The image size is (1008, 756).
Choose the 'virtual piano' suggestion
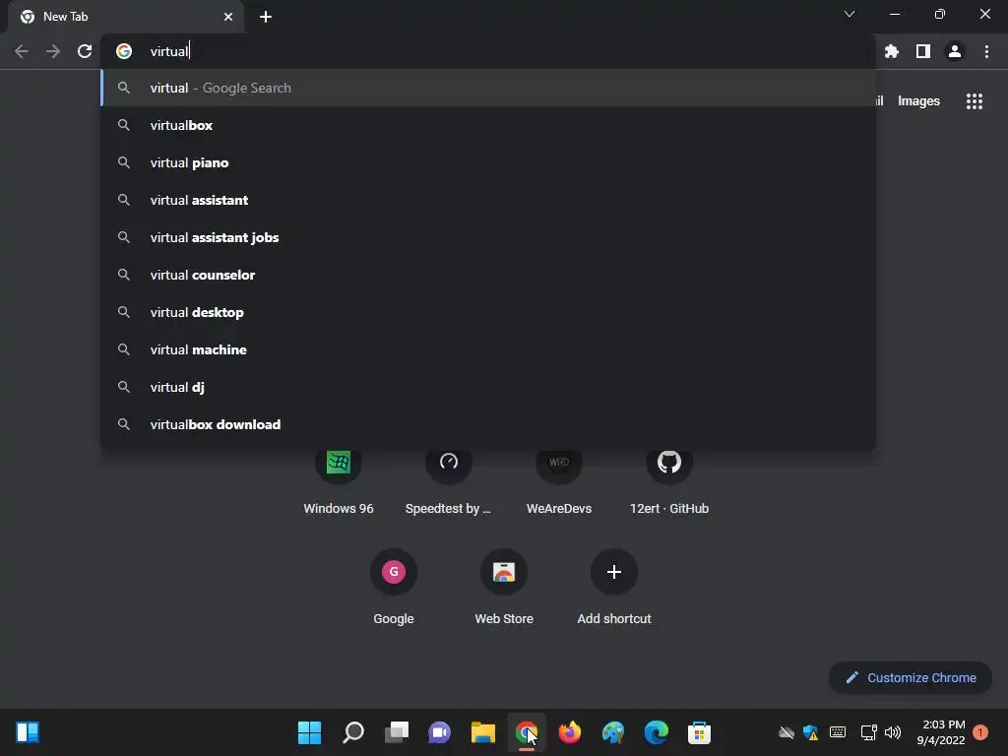click(488, 162)
